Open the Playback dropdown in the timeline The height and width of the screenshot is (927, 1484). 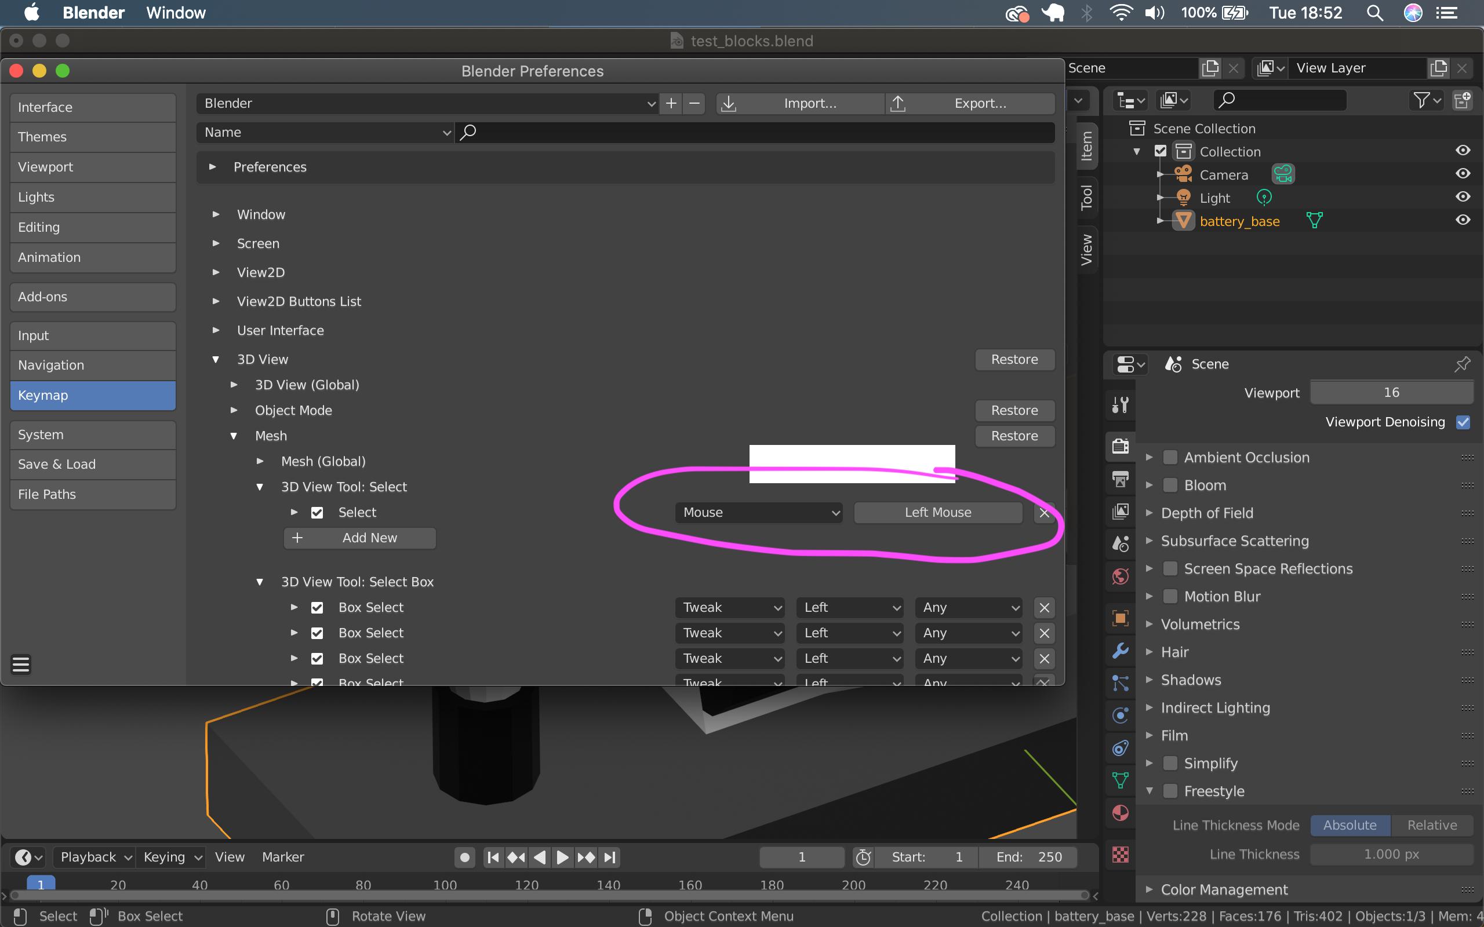click(95, 857)
